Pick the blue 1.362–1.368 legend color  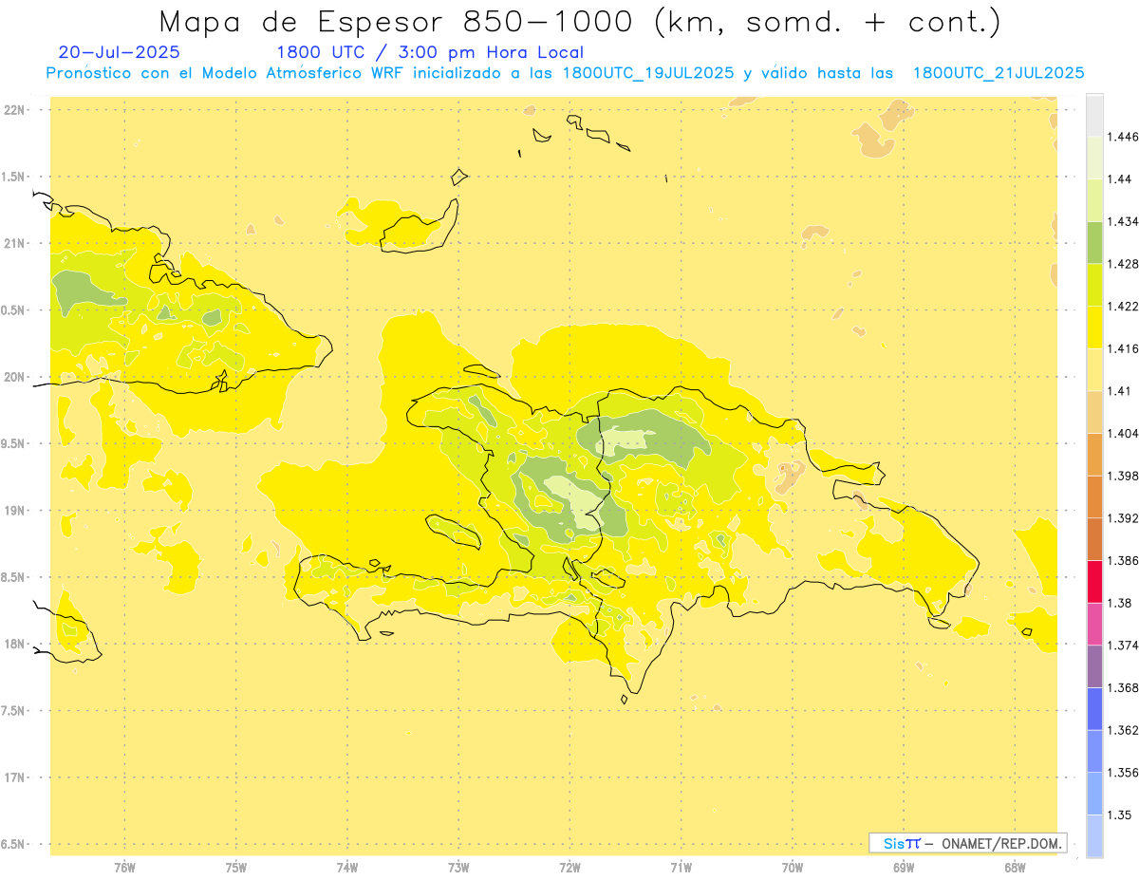[1094, 708]
